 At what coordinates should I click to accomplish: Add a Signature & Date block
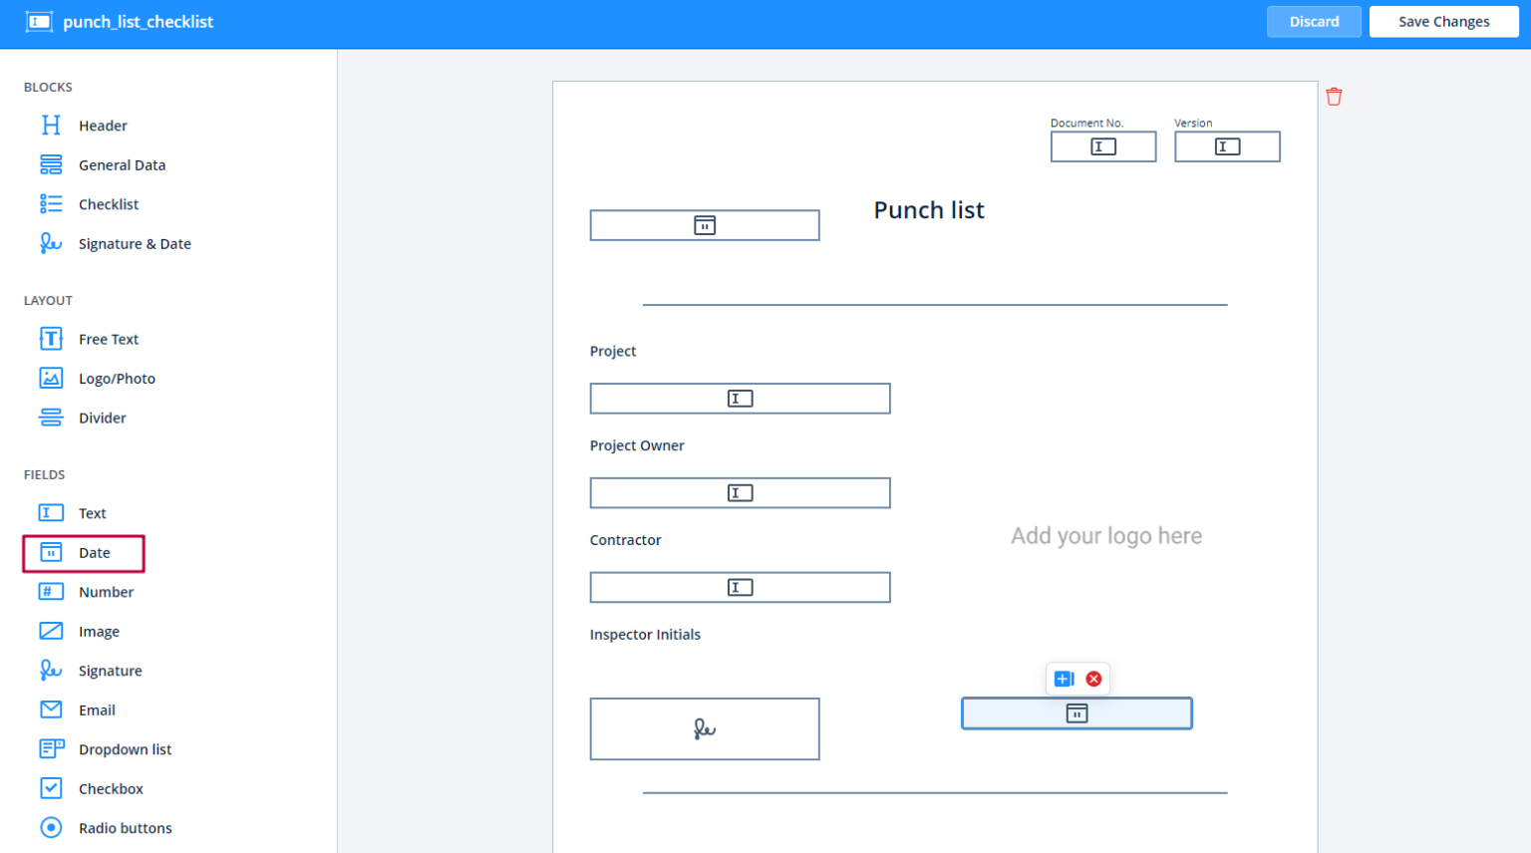(134, 244)
